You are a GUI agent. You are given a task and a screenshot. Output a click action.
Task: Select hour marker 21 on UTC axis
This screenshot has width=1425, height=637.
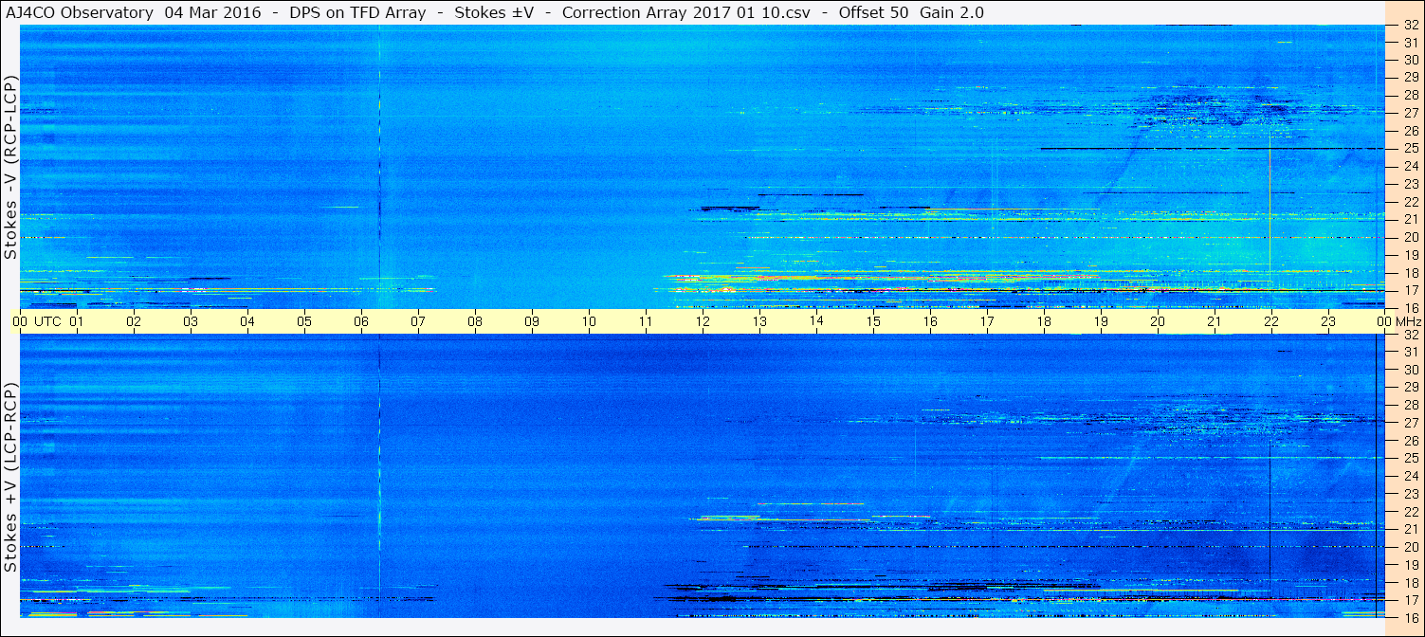1215,321
